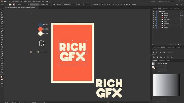Click Unite in Pathfinder shape modes
This screenshot has width=184, height=103.
point(154,52)
